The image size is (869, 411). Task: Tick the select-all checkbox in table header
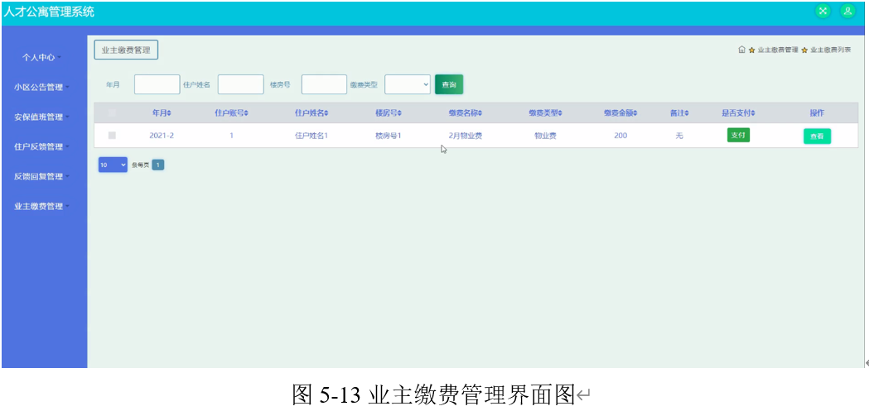(x=112, y=112)
